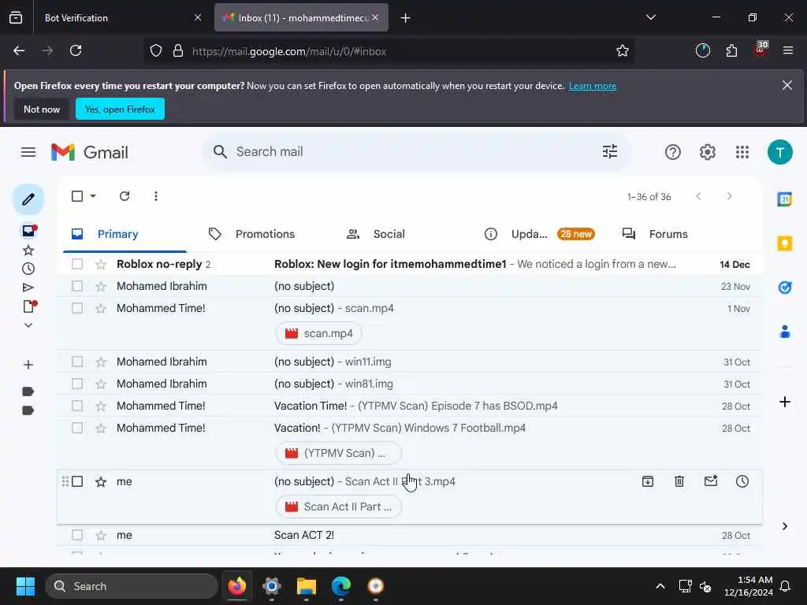Archive the Scan Act II email

click(648, 481)
